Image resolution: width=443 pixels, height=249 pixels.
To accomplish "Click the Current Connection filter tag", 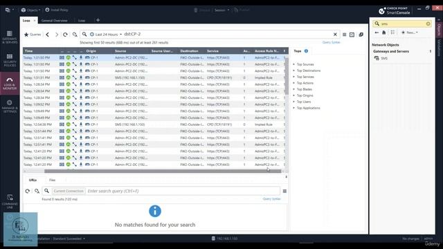I will click(x=69, y=191).
